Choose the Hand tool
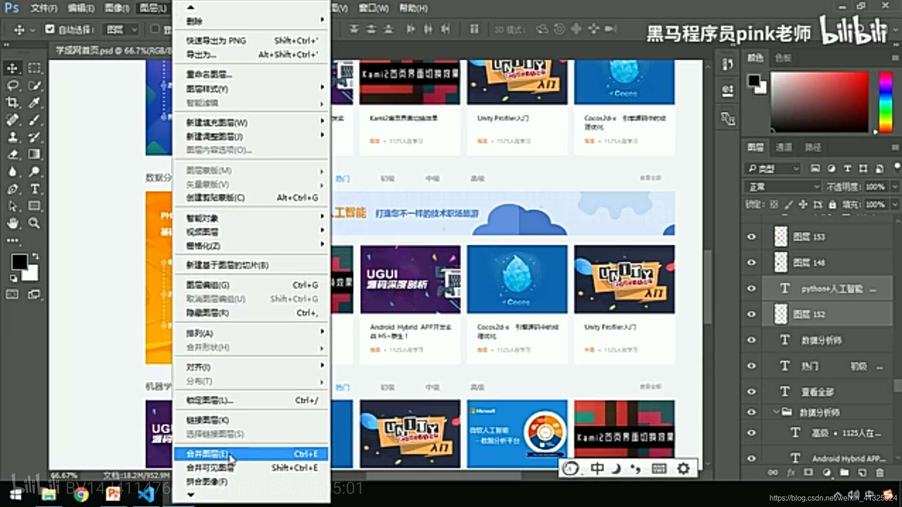This screenshot has width=902, height=507. pyautogui.click(x=13, y=223)
